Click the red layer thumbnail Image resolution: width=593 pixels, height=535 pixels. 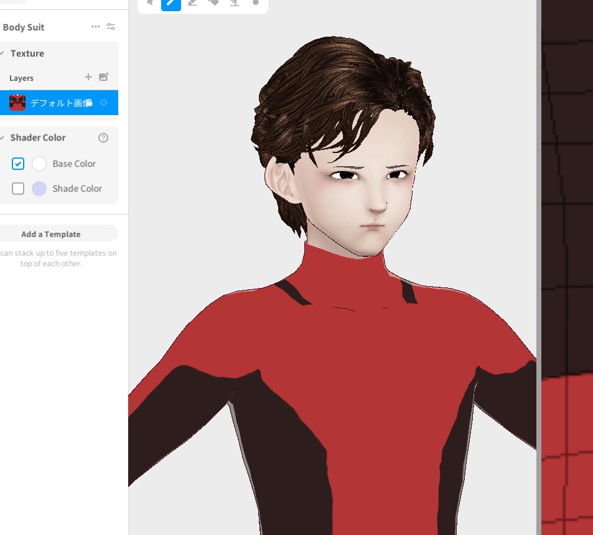(17, 103)
